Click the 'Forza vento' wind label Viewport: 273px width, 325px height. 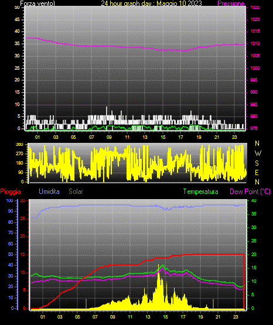pyautogui.click(x=37, y=4)
